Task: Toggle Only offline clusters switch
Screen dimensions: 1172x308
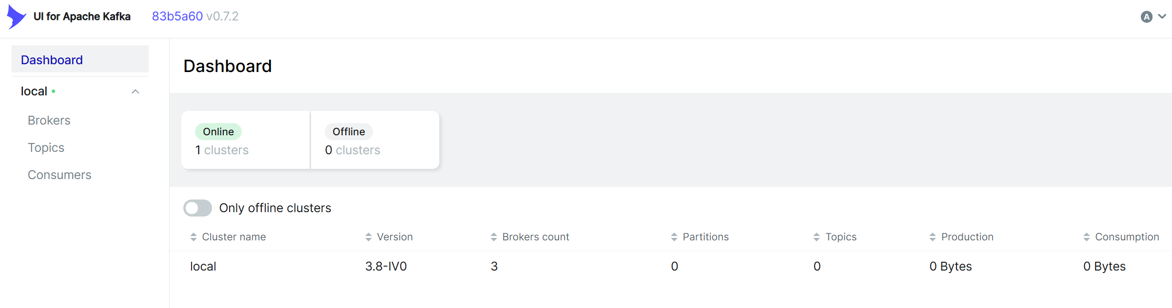Action: point(197,208)
